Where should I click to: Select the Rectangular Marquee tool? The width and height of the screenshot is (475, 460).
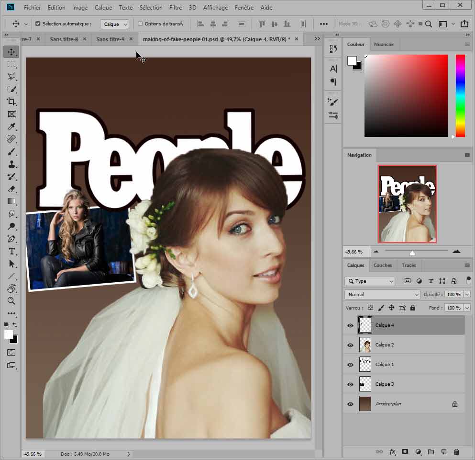(11, 64)
